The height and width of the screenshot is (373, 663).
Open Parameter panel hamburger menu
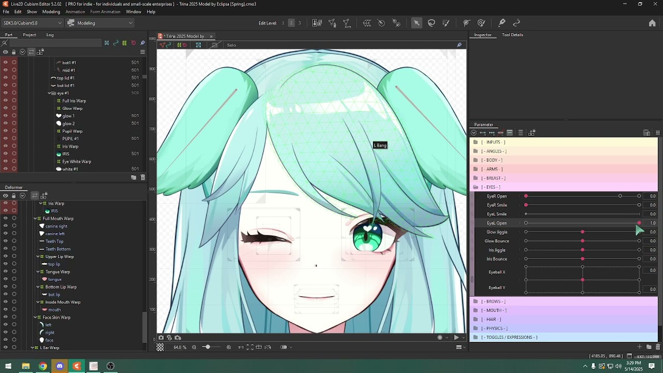point(658,133)
